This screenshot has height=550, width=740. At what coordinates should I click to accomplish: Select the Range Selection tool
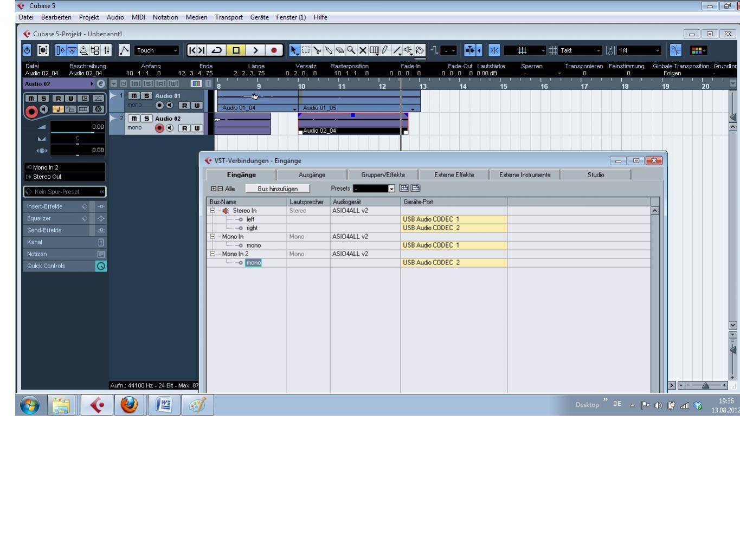pyautogui.click(x=306, y=50)
